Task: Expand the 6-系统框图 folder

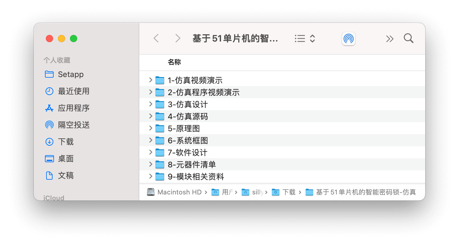Action: (150, 140)
